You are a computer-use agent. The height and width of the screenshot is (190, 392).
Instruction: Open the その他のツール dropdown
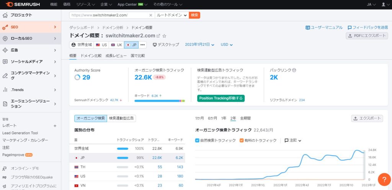click(167, 5)
